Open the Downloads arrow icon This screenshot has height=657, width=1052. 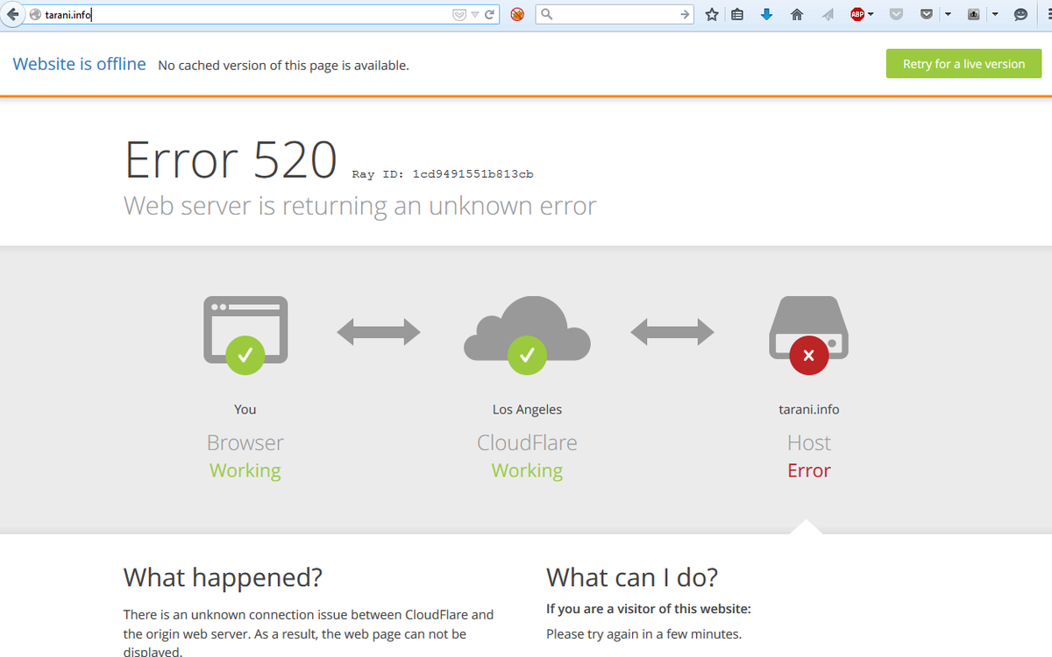pyautogui.click(x=766, y=14)
